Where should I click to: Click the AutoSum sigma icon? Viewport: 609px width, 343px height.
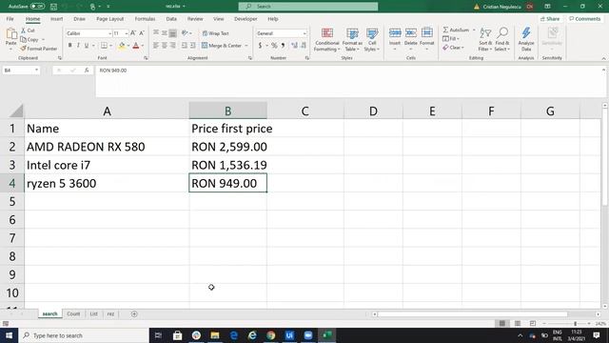(446, 30)
